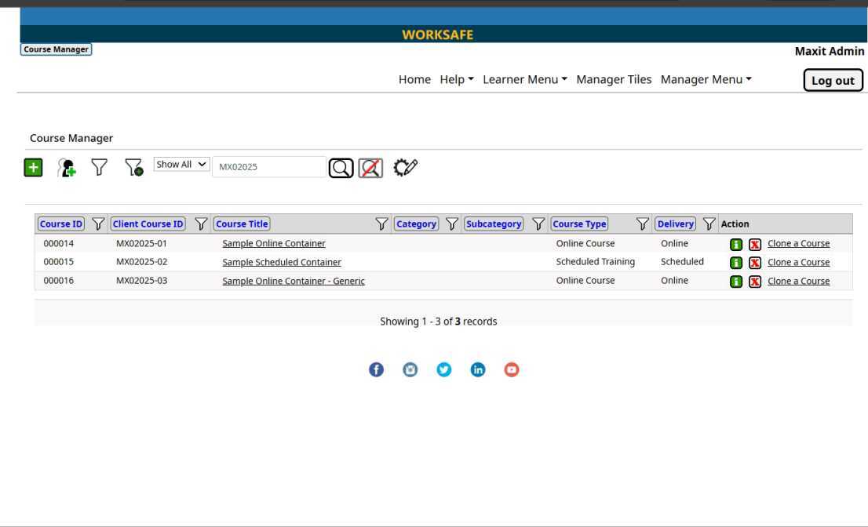Filter by the Course Type column funnel
868x527 pixels.
643,224
